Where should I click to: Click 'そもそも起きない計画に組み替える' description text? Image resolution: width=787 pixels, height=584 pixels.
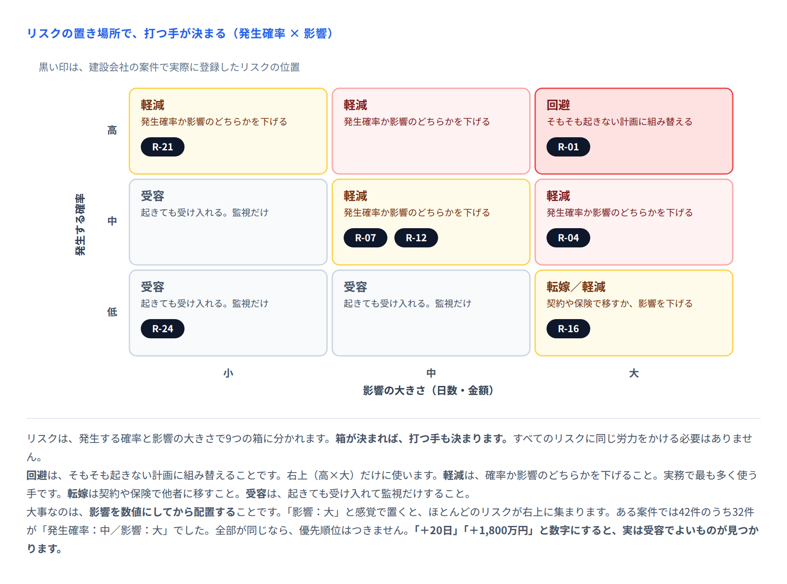click(x=620, y=122)
